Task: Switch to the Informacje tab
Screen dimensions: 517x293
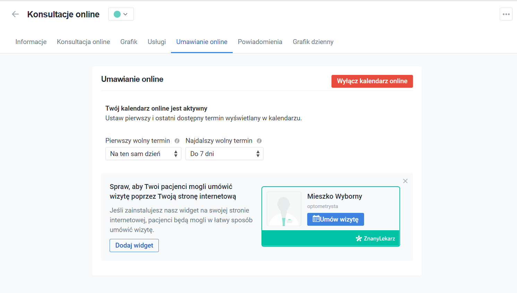Action: 31,42
